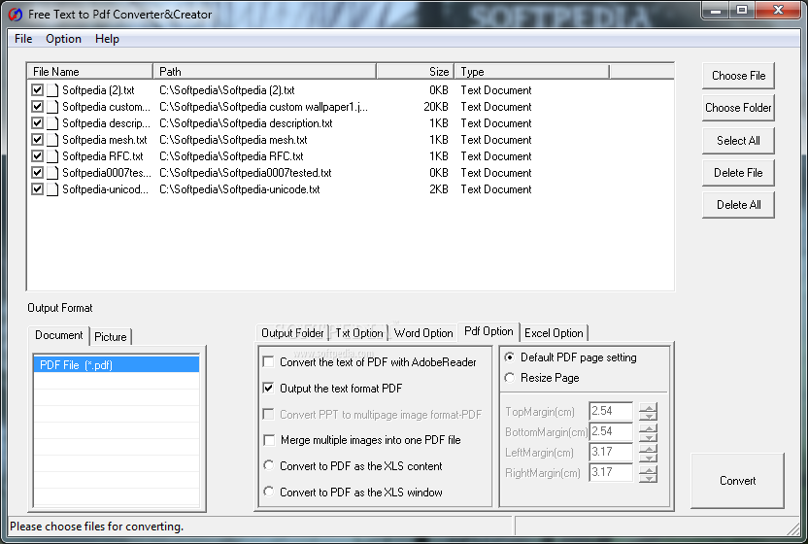The image size is (808, 544).
Task: Uncheck the Softpedia-unicode checkbox
Action: pyautogui.click(x=37, y=188)
